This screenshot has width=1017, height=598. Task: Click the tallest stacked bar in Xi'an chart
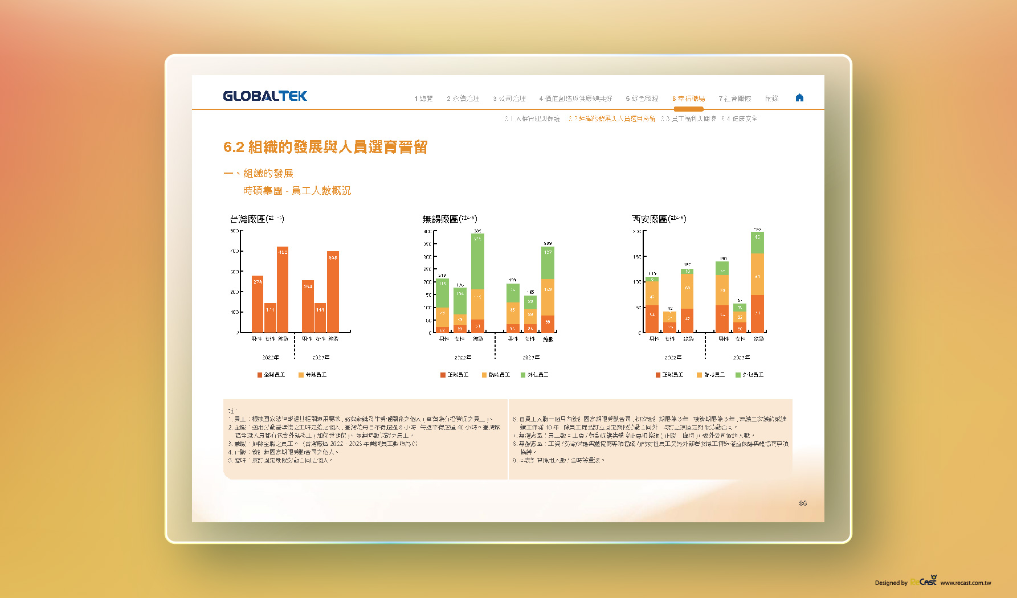pyautogui.click(x=757, y=282)
